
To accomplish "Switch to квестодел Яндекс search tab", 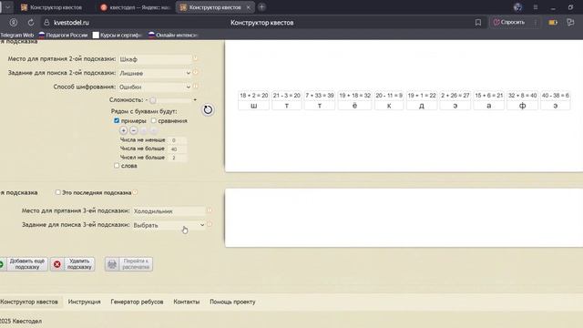I will pos(136,7).
